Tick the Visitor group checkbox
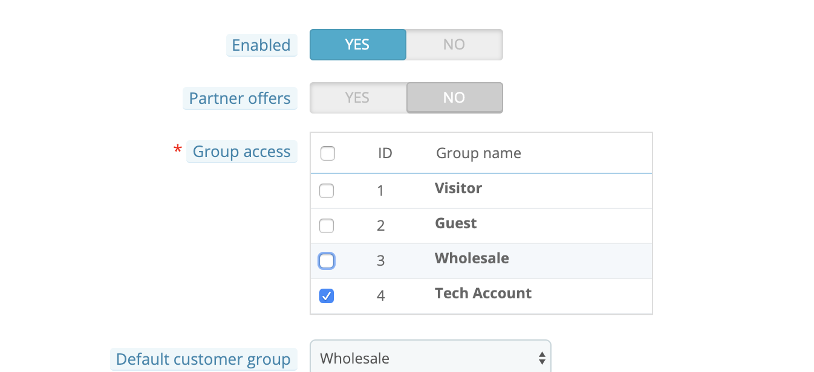The image size is (814, 372). tap(327, 191)
